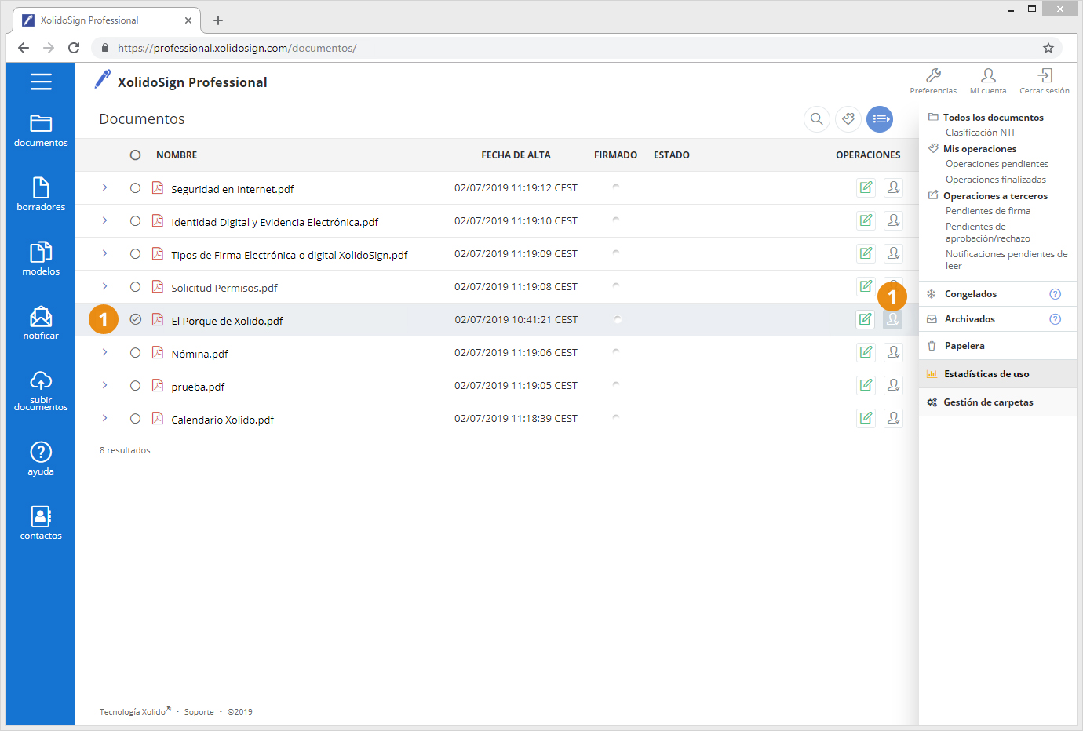Click the search magnifier in Documentos
Screen dimensions: 1083x731
click(x=817, y=119)
